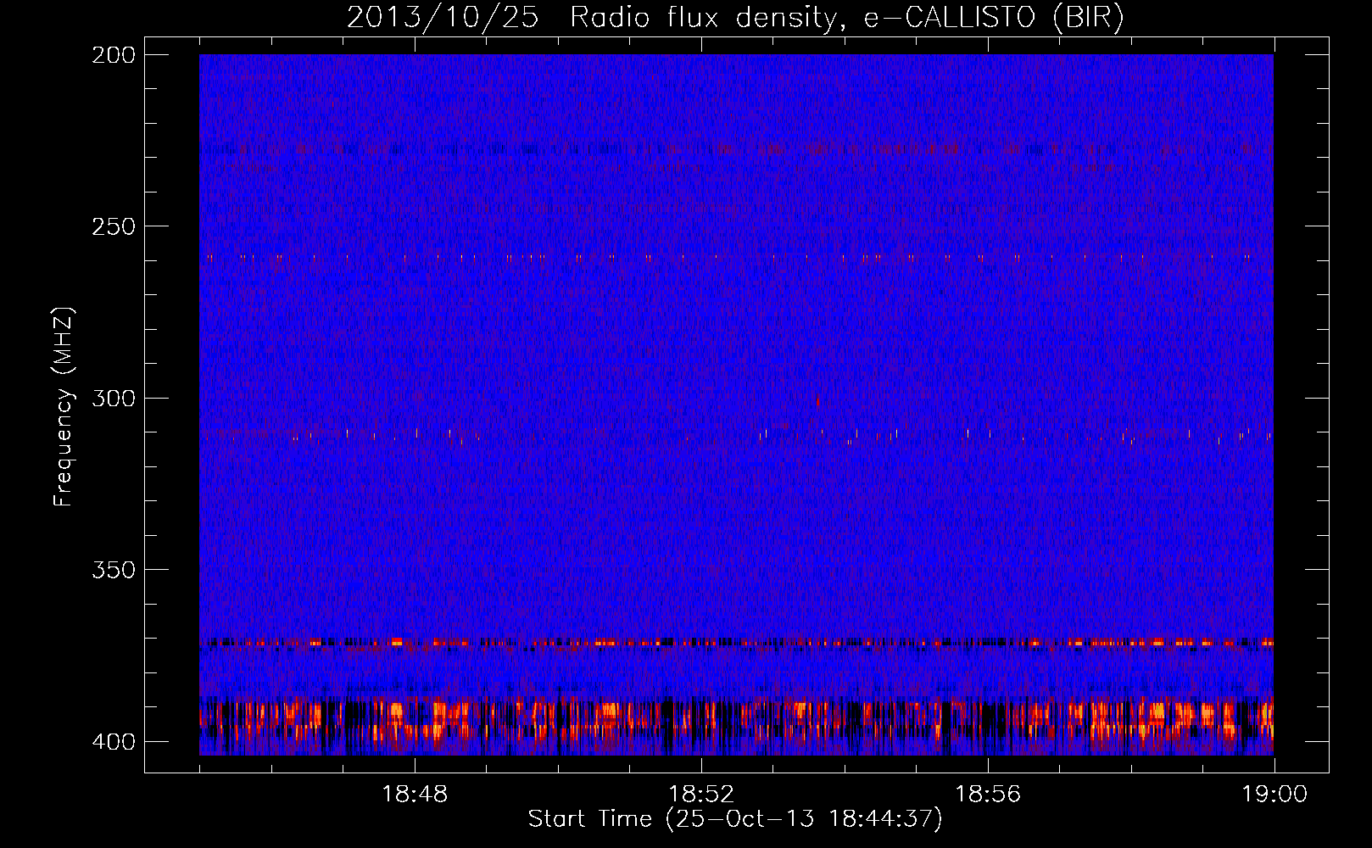This screenshot has height=848, width=1372.
Task: Click the narrow interference line near 372 MHz
Action: [736, 643]
